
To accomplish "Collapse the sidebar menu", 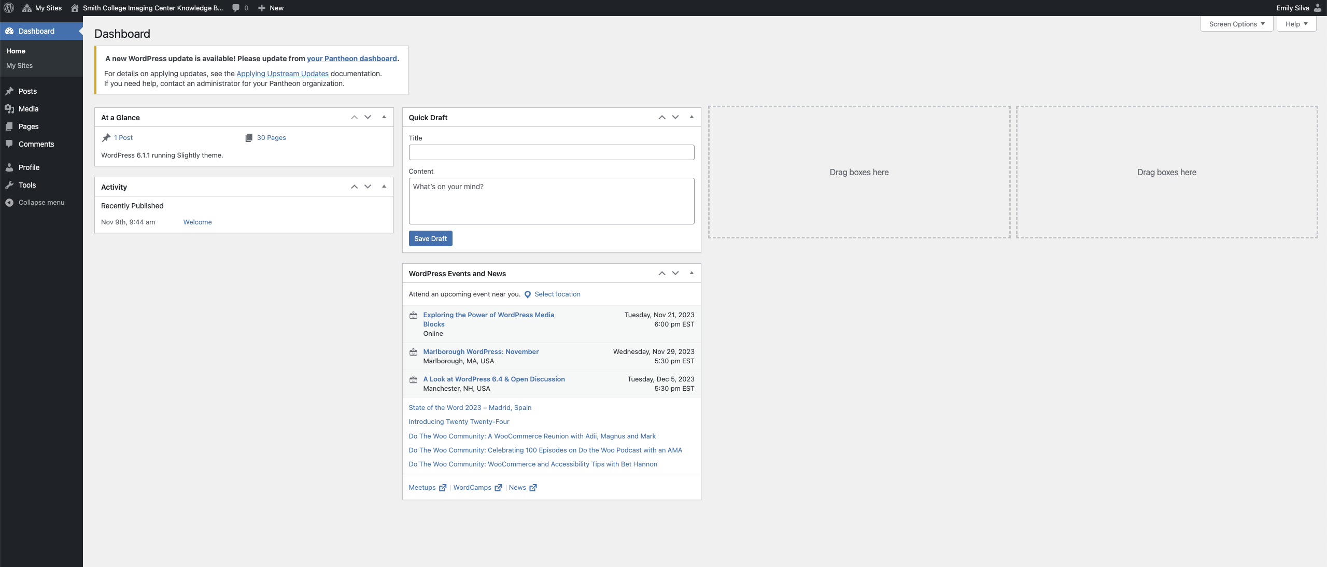I will (35, 203).
